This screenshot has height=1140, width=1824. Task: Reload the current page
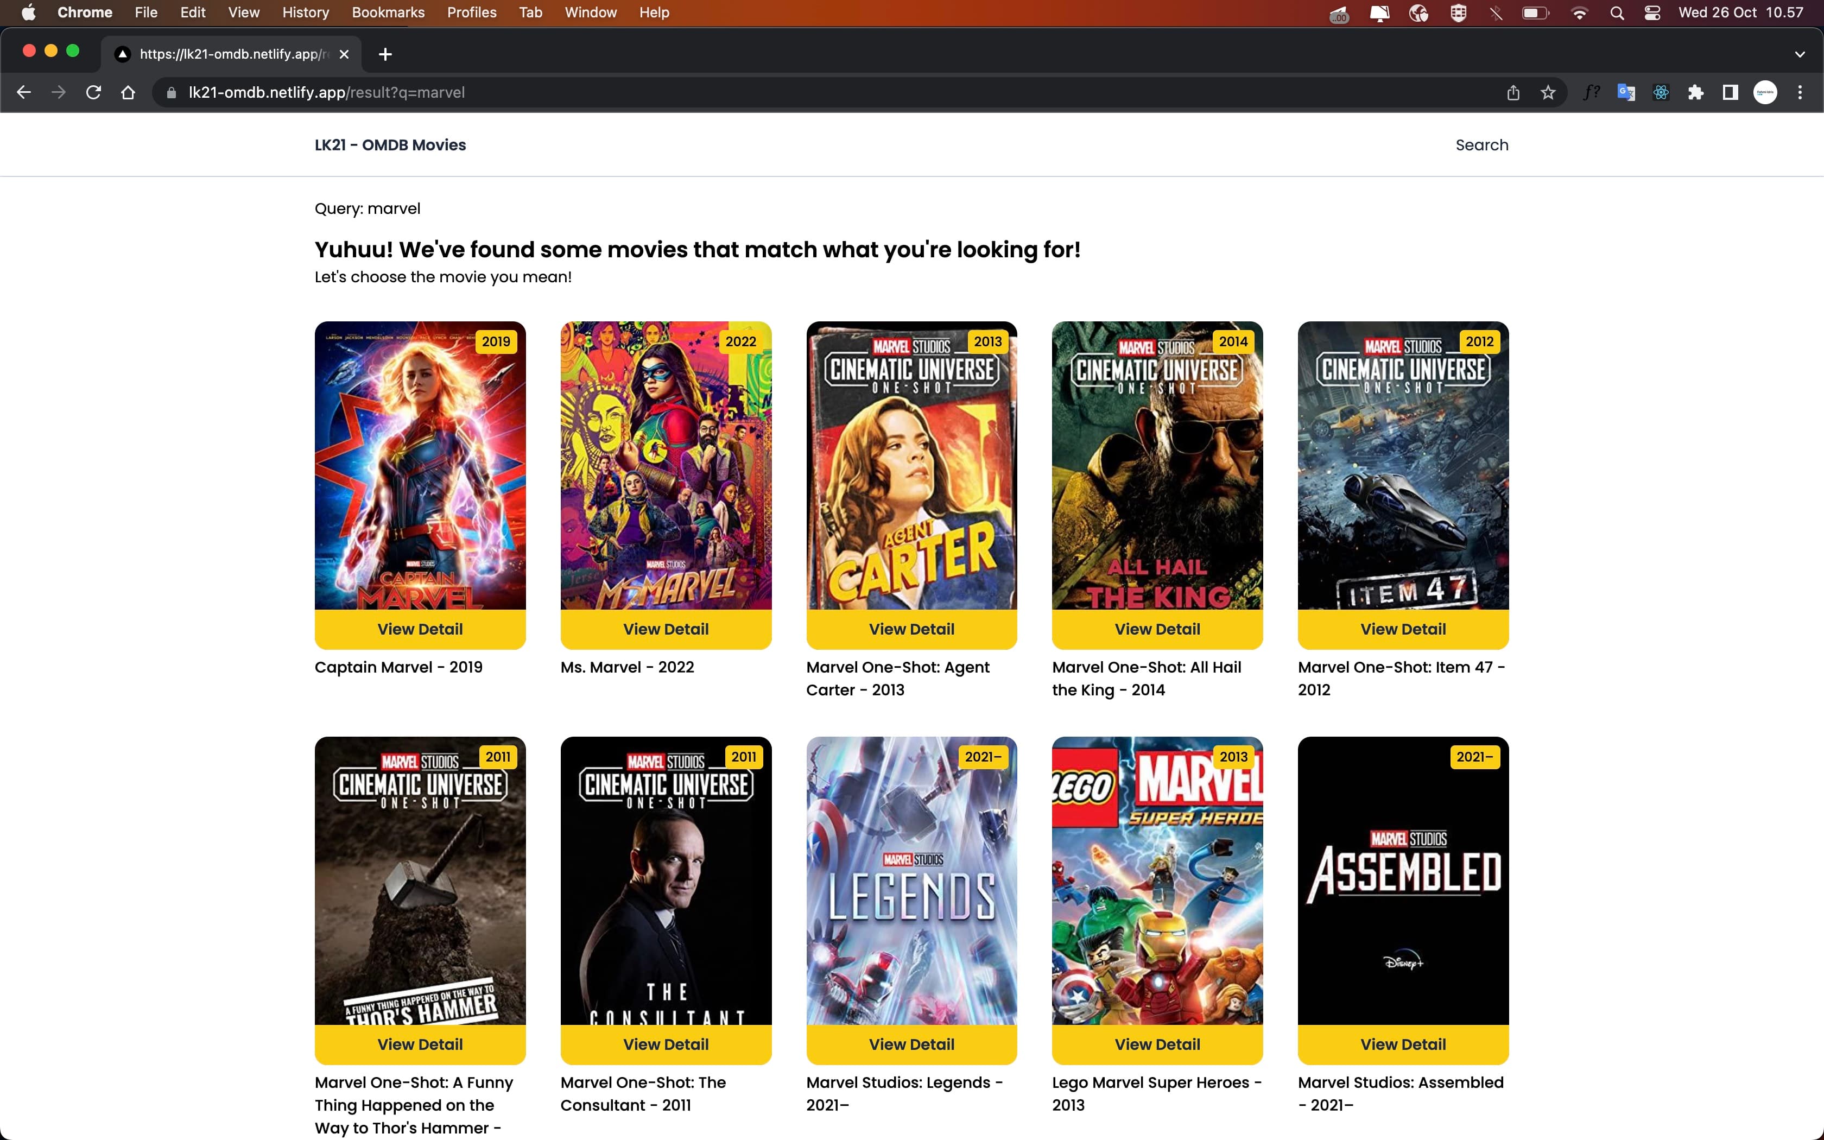click(93, 92)
